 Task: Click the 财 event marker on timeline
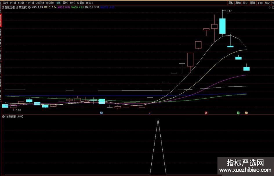(x=101, y=113)
